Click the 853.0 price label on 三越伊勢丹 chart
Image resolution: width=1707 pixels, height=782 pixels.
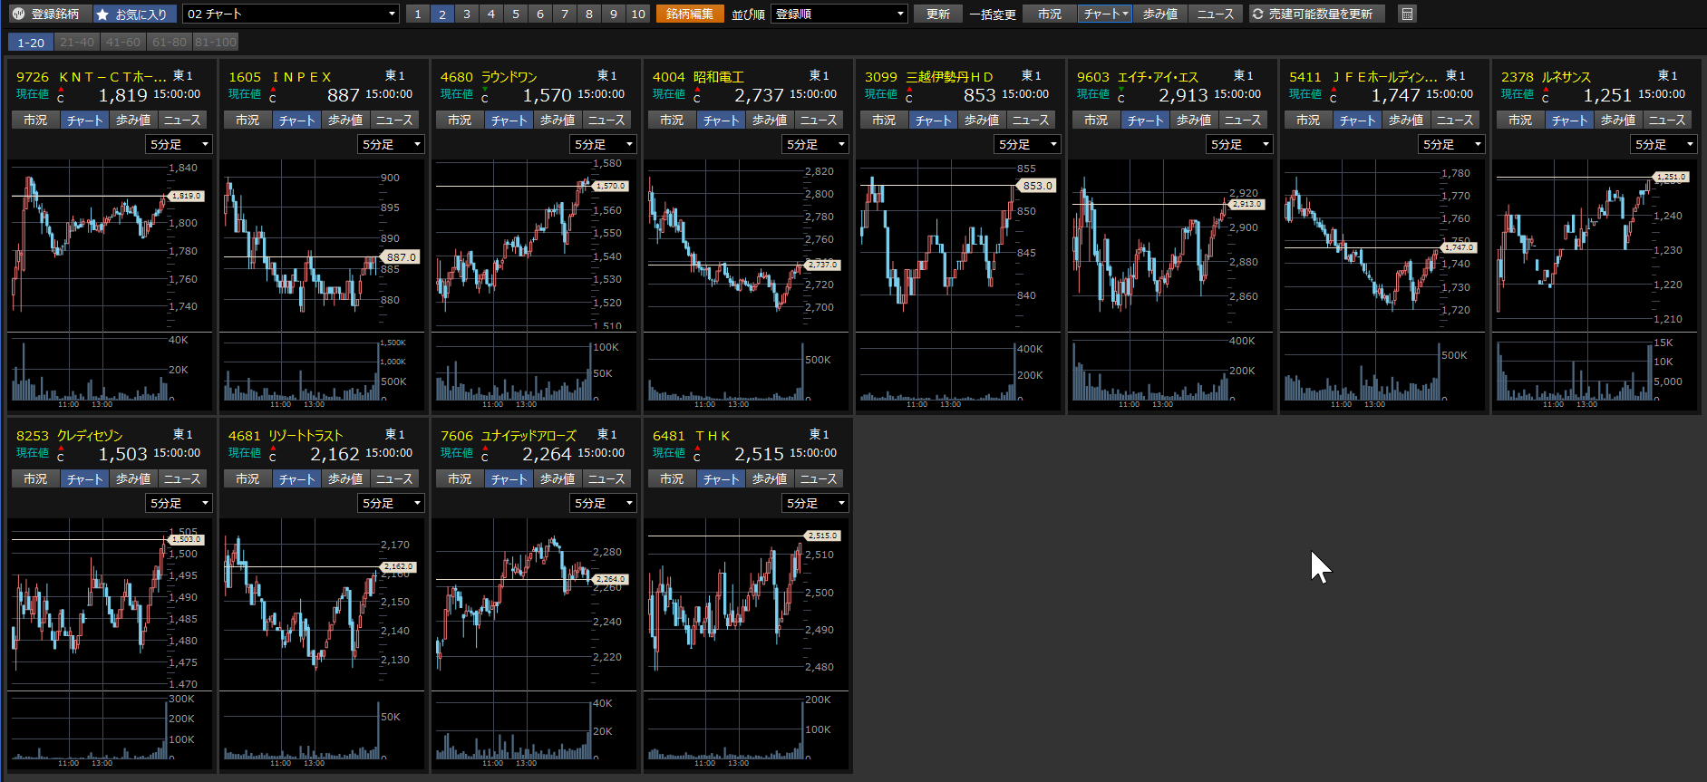point(1037,186)
